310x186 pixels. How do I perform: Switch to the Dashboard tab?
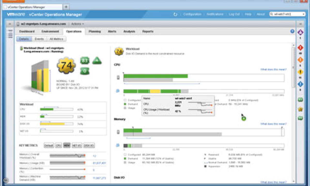[27, 32]
